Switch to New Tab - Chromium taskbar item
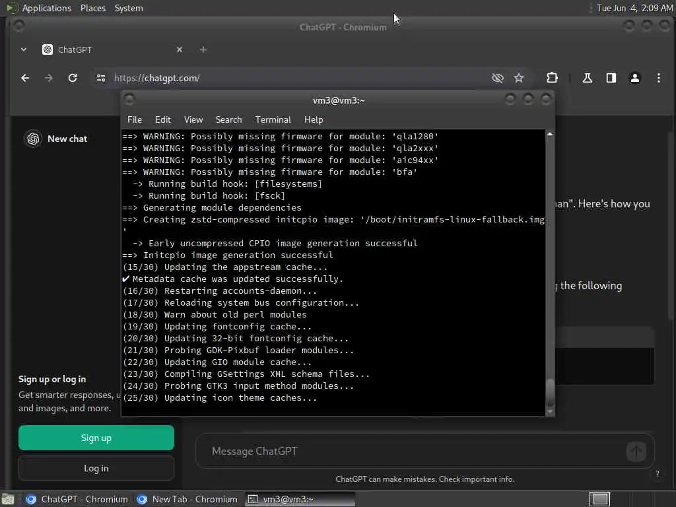This screenshot has width=676, height=507. coord(187,499)
